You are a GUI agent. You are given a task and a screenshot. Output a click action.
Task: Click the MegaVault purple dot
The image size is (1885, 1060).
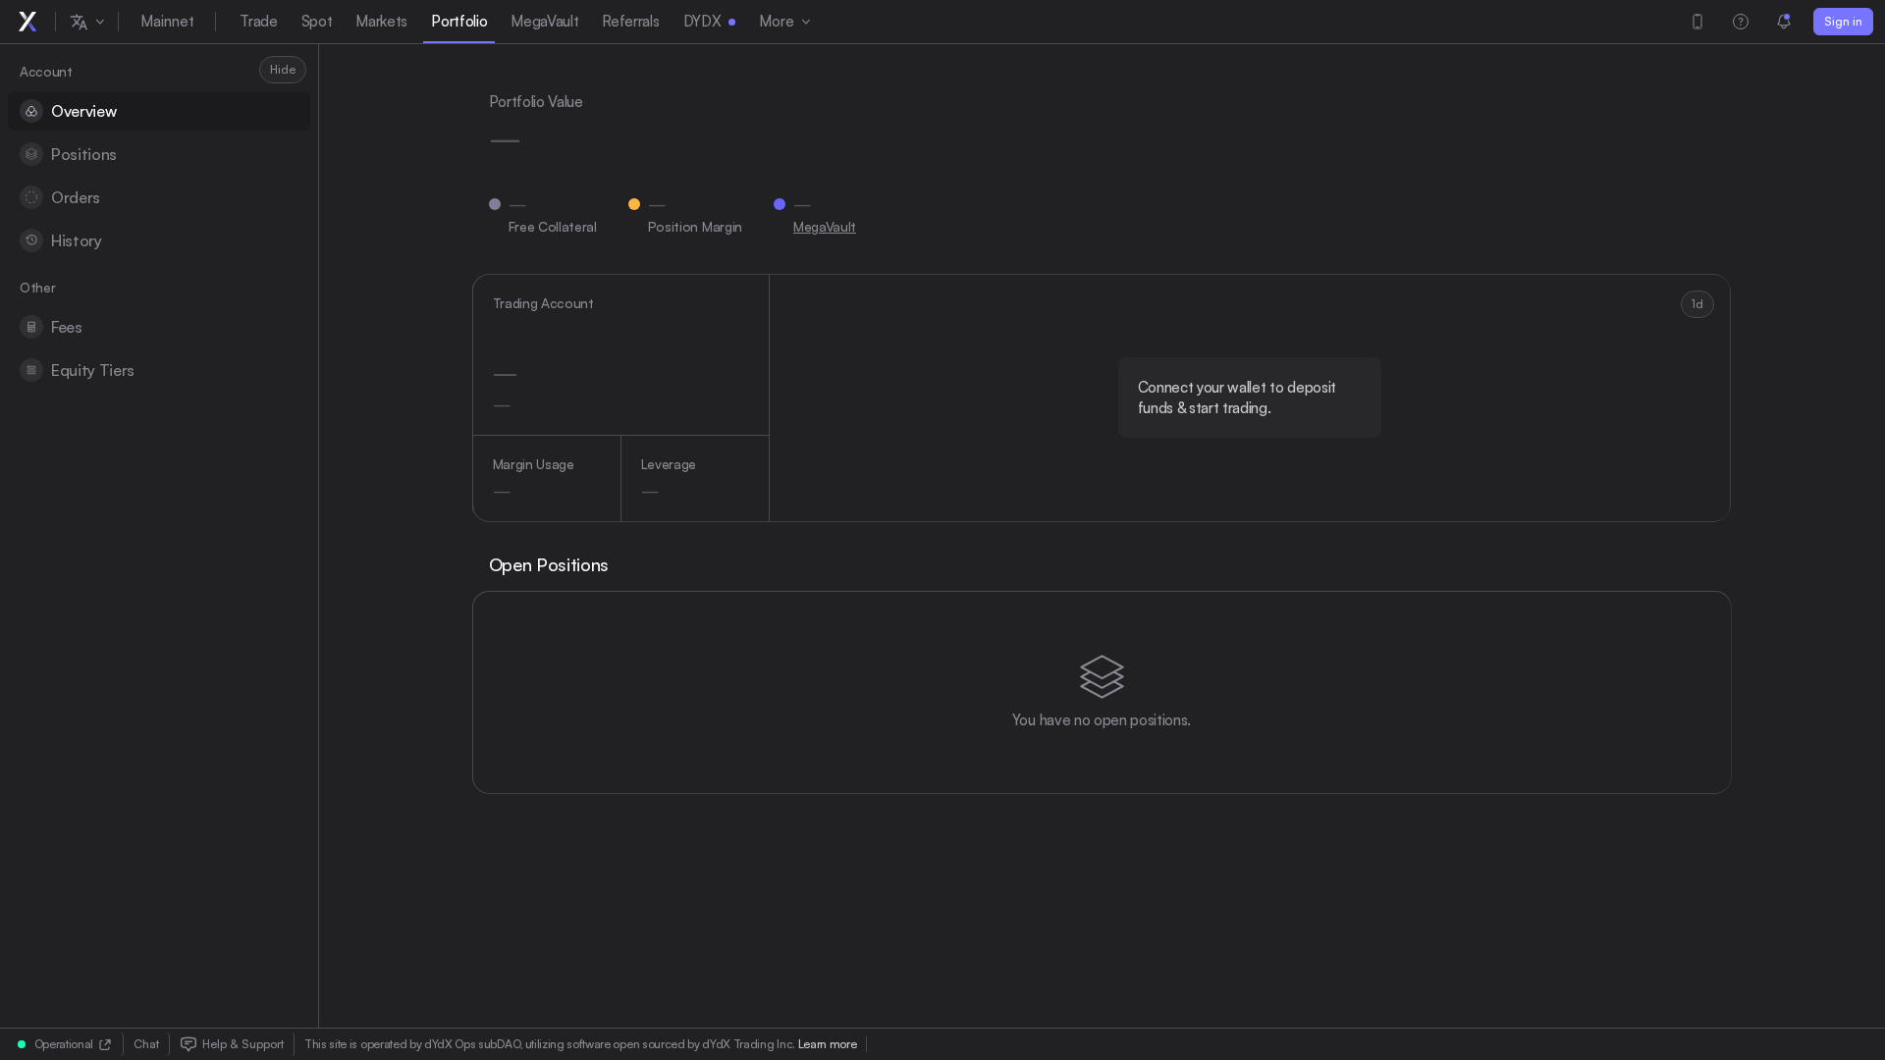[x=780, y=204]
